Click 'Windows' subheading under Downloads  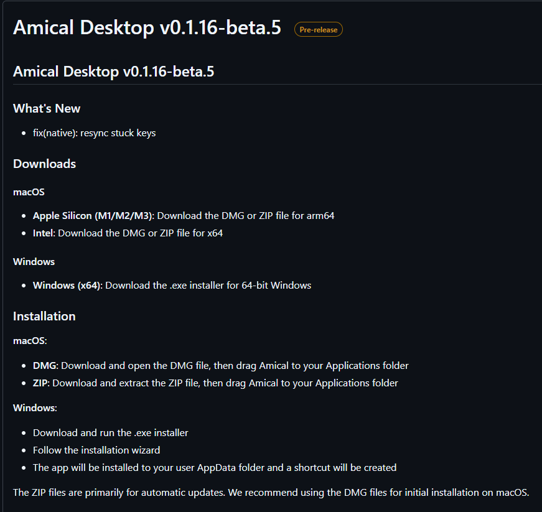[34, 261]
